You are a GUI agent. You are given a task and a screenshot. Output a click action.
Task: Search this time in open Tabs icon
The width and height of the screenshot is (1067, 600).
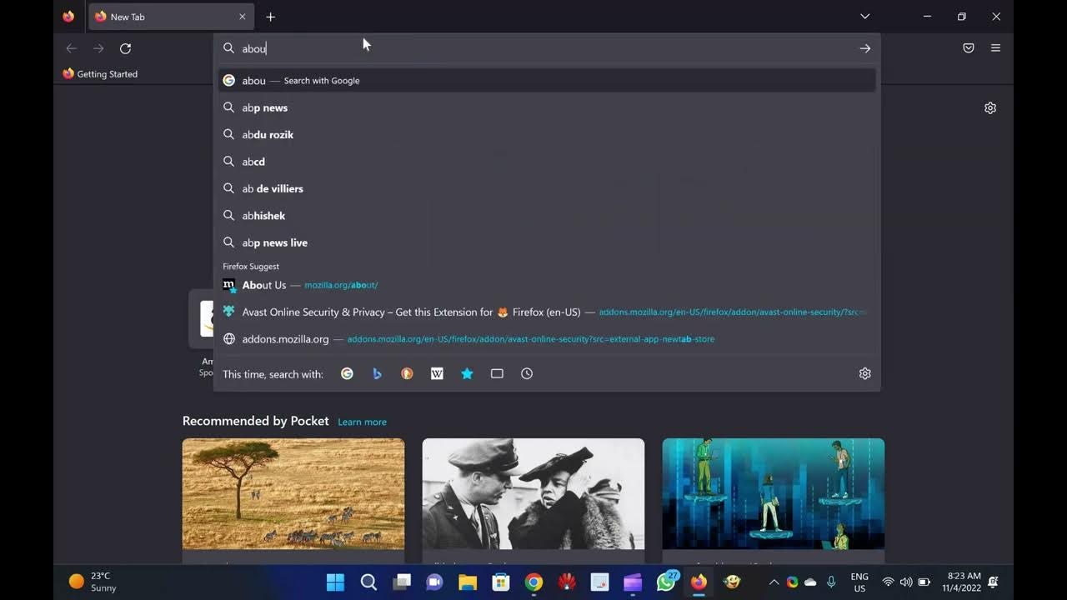[x=497, y=374]
